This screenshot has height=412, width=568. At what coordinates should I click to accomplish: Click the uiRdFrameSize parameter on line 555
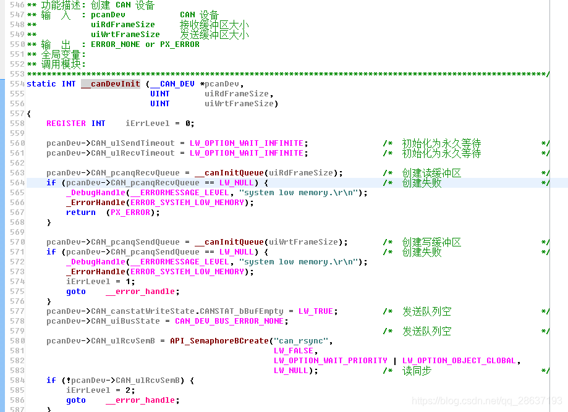pos(237,94)
